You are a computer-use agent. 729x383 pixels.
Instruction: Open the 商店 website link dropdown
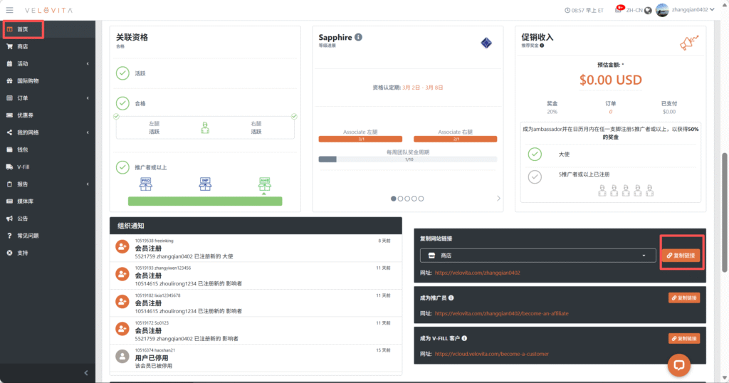pyautogui.click(x=537, y=256)
